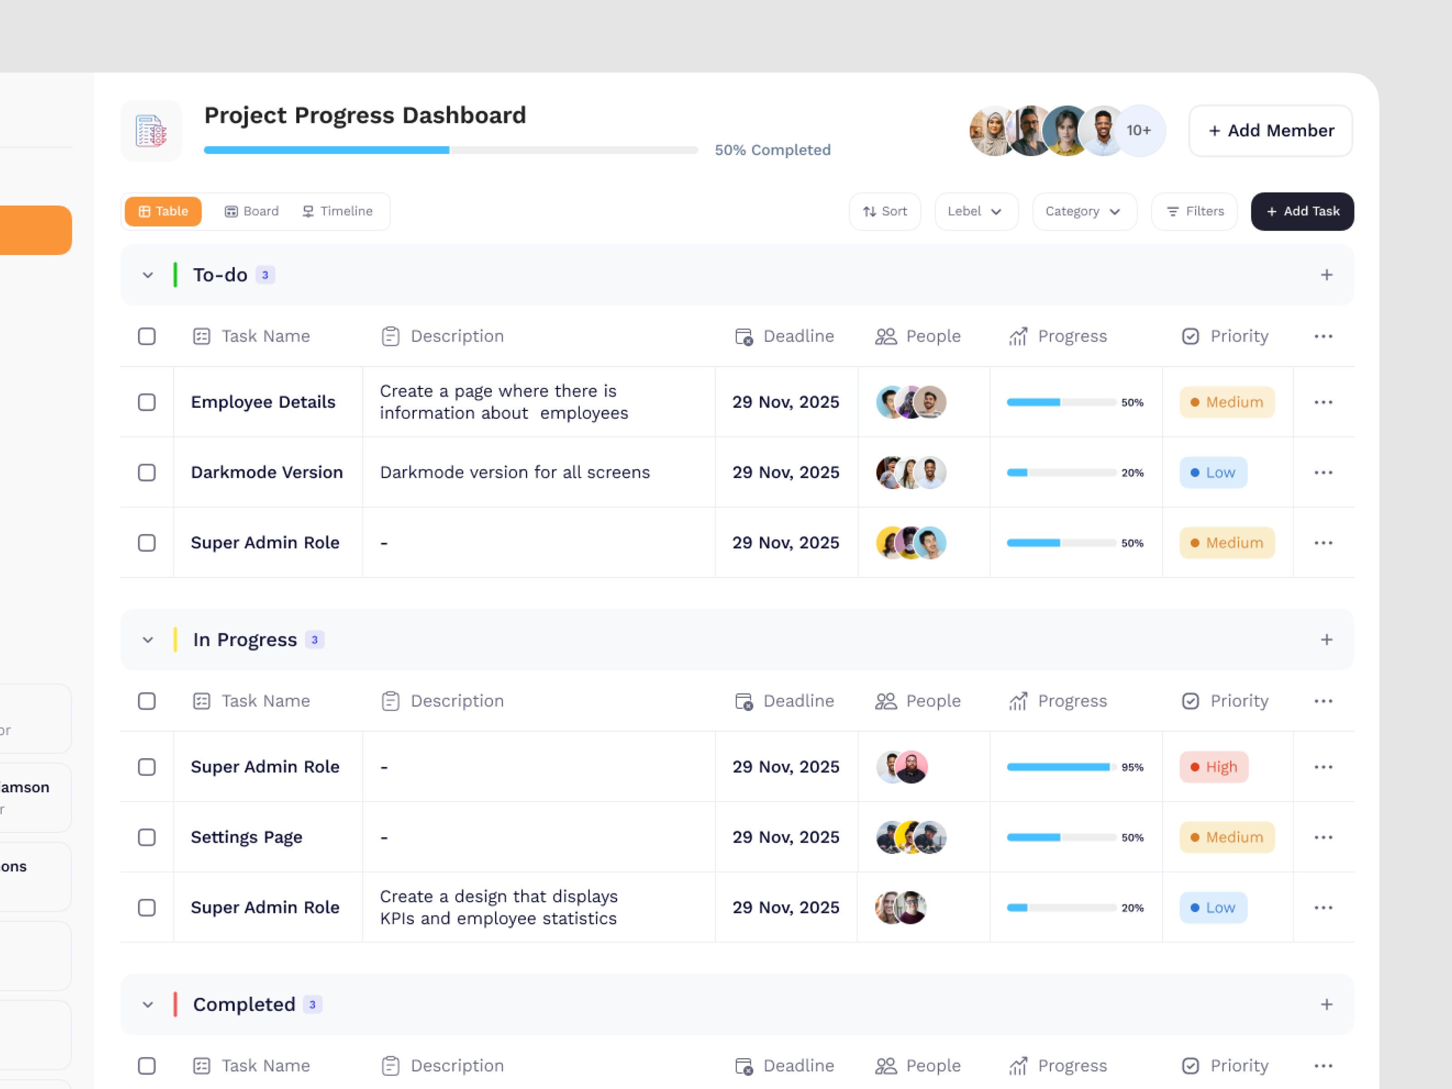Open more options for the 95% progress row
The image size is (1452, 1089).
click(x=1323, y=767)
